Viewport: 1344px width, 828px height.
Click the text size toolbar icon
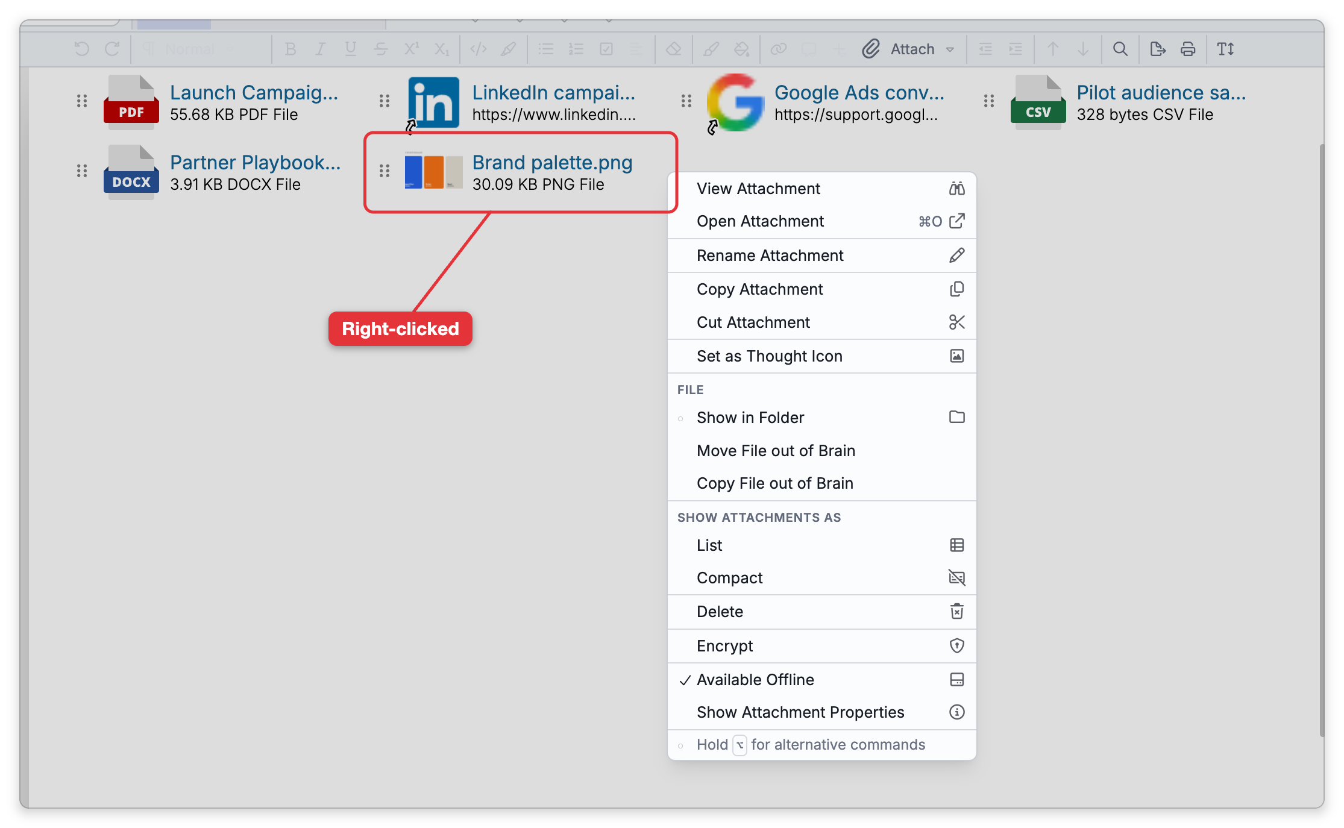[x=1225, y=49]
